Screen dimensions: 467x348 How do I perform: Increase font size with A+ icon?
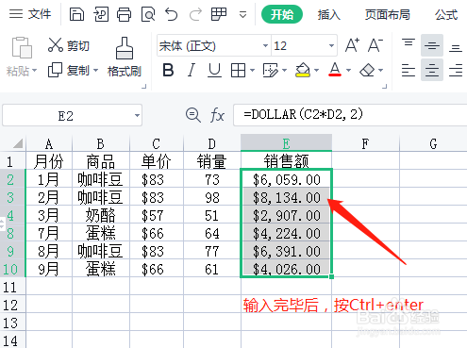352,45
